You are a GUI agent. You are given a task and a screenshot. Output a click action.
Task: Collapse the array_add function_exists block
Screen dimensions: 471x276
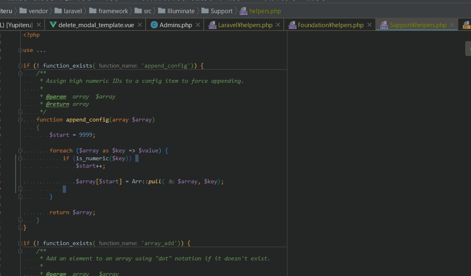click(x=20, y=243)
